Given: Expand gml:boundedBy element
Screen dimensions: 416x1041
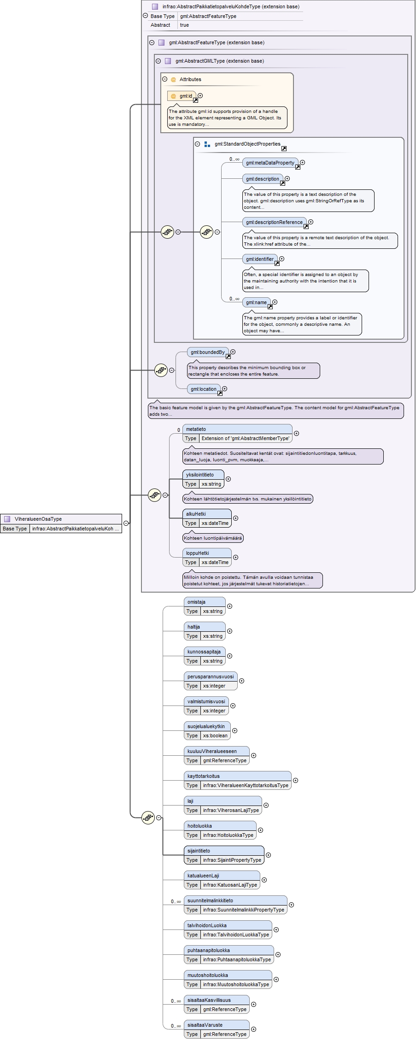Looking at the screenshot, I should (x=233, y=352).
